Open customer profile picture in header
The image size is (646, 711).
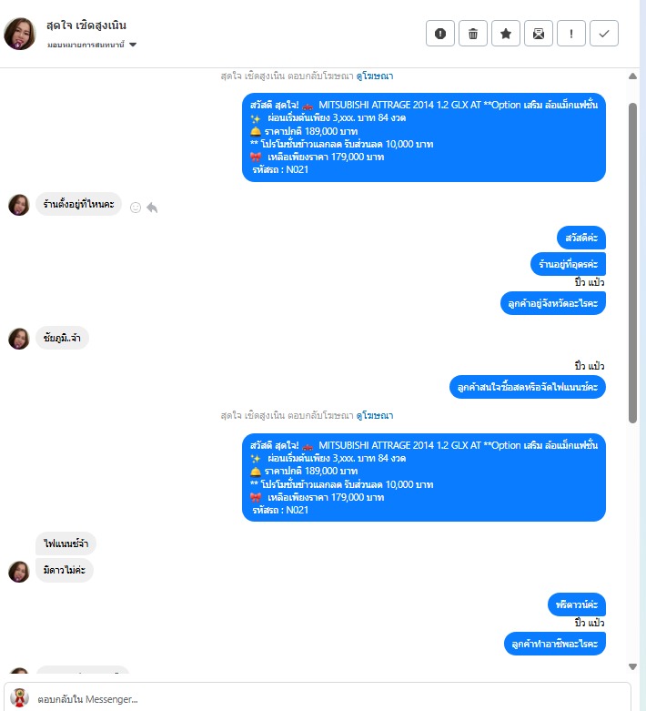(19, 34)
